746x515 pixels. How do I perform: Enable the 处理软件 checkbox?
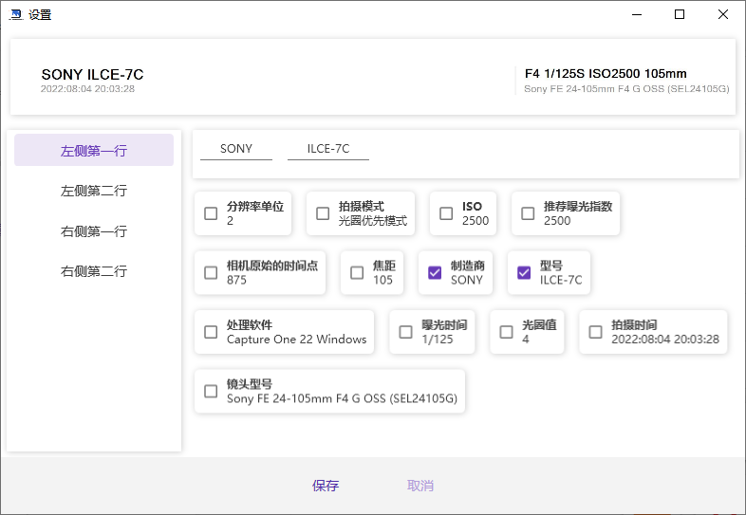coord(211,332)
